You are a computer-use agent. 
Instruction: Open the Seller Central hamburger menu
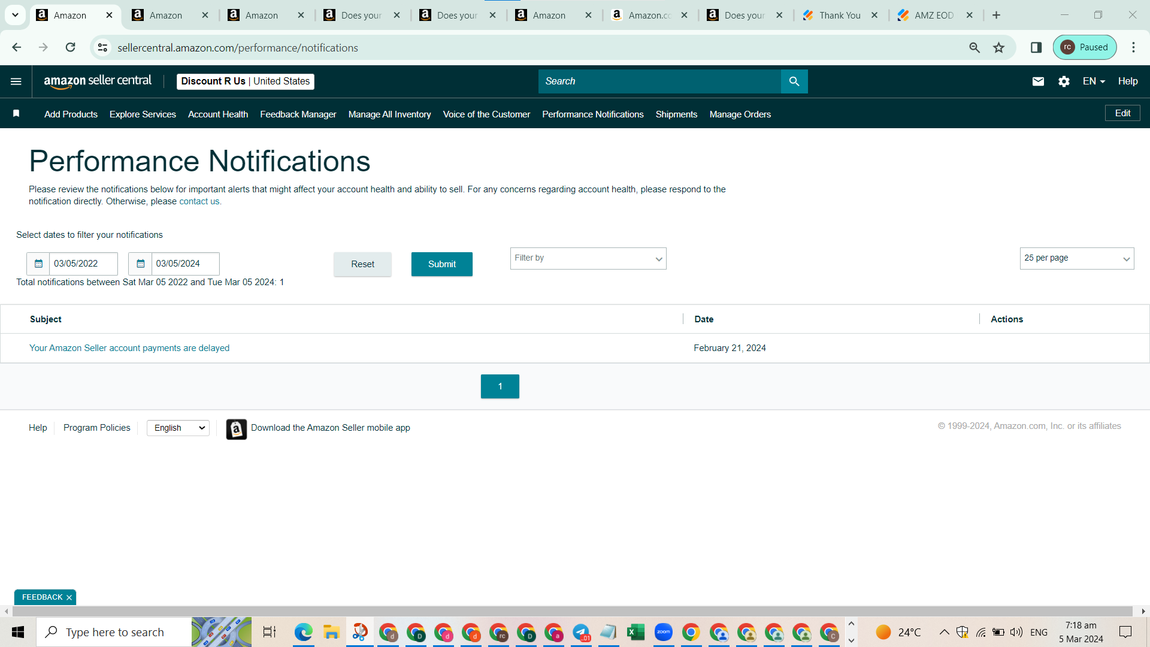tap(16, 81)
